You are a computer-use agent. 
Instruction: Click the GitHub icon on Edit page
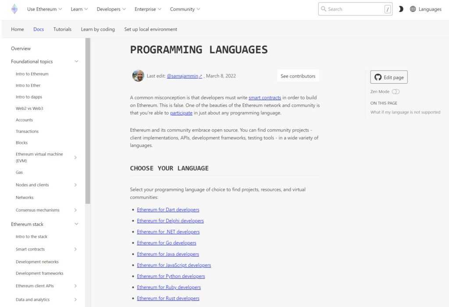[x=378, y=76]
